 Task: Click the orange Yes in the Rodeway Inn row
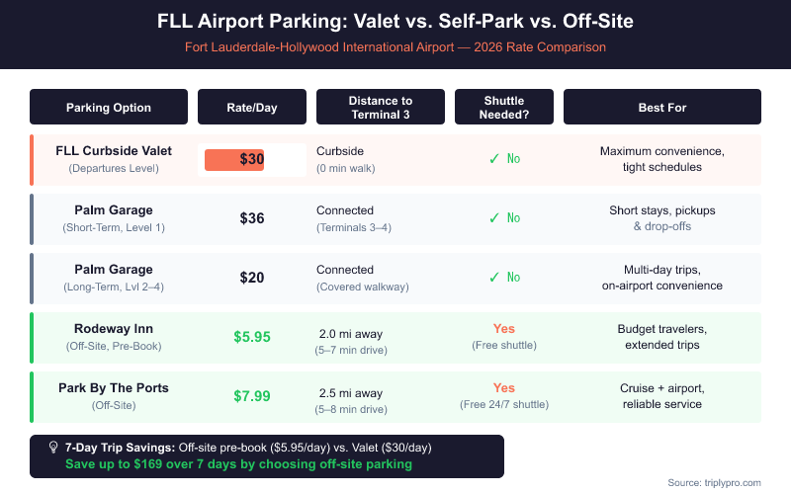(x=504, y=329)
